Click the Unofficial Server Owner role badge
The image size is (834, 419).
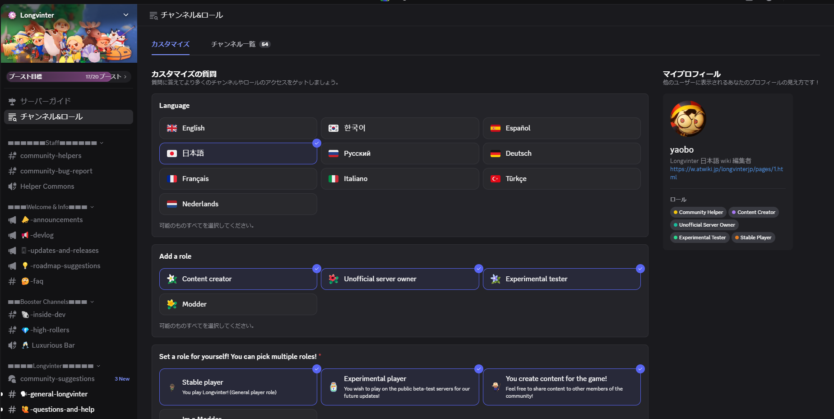(704, 225)
